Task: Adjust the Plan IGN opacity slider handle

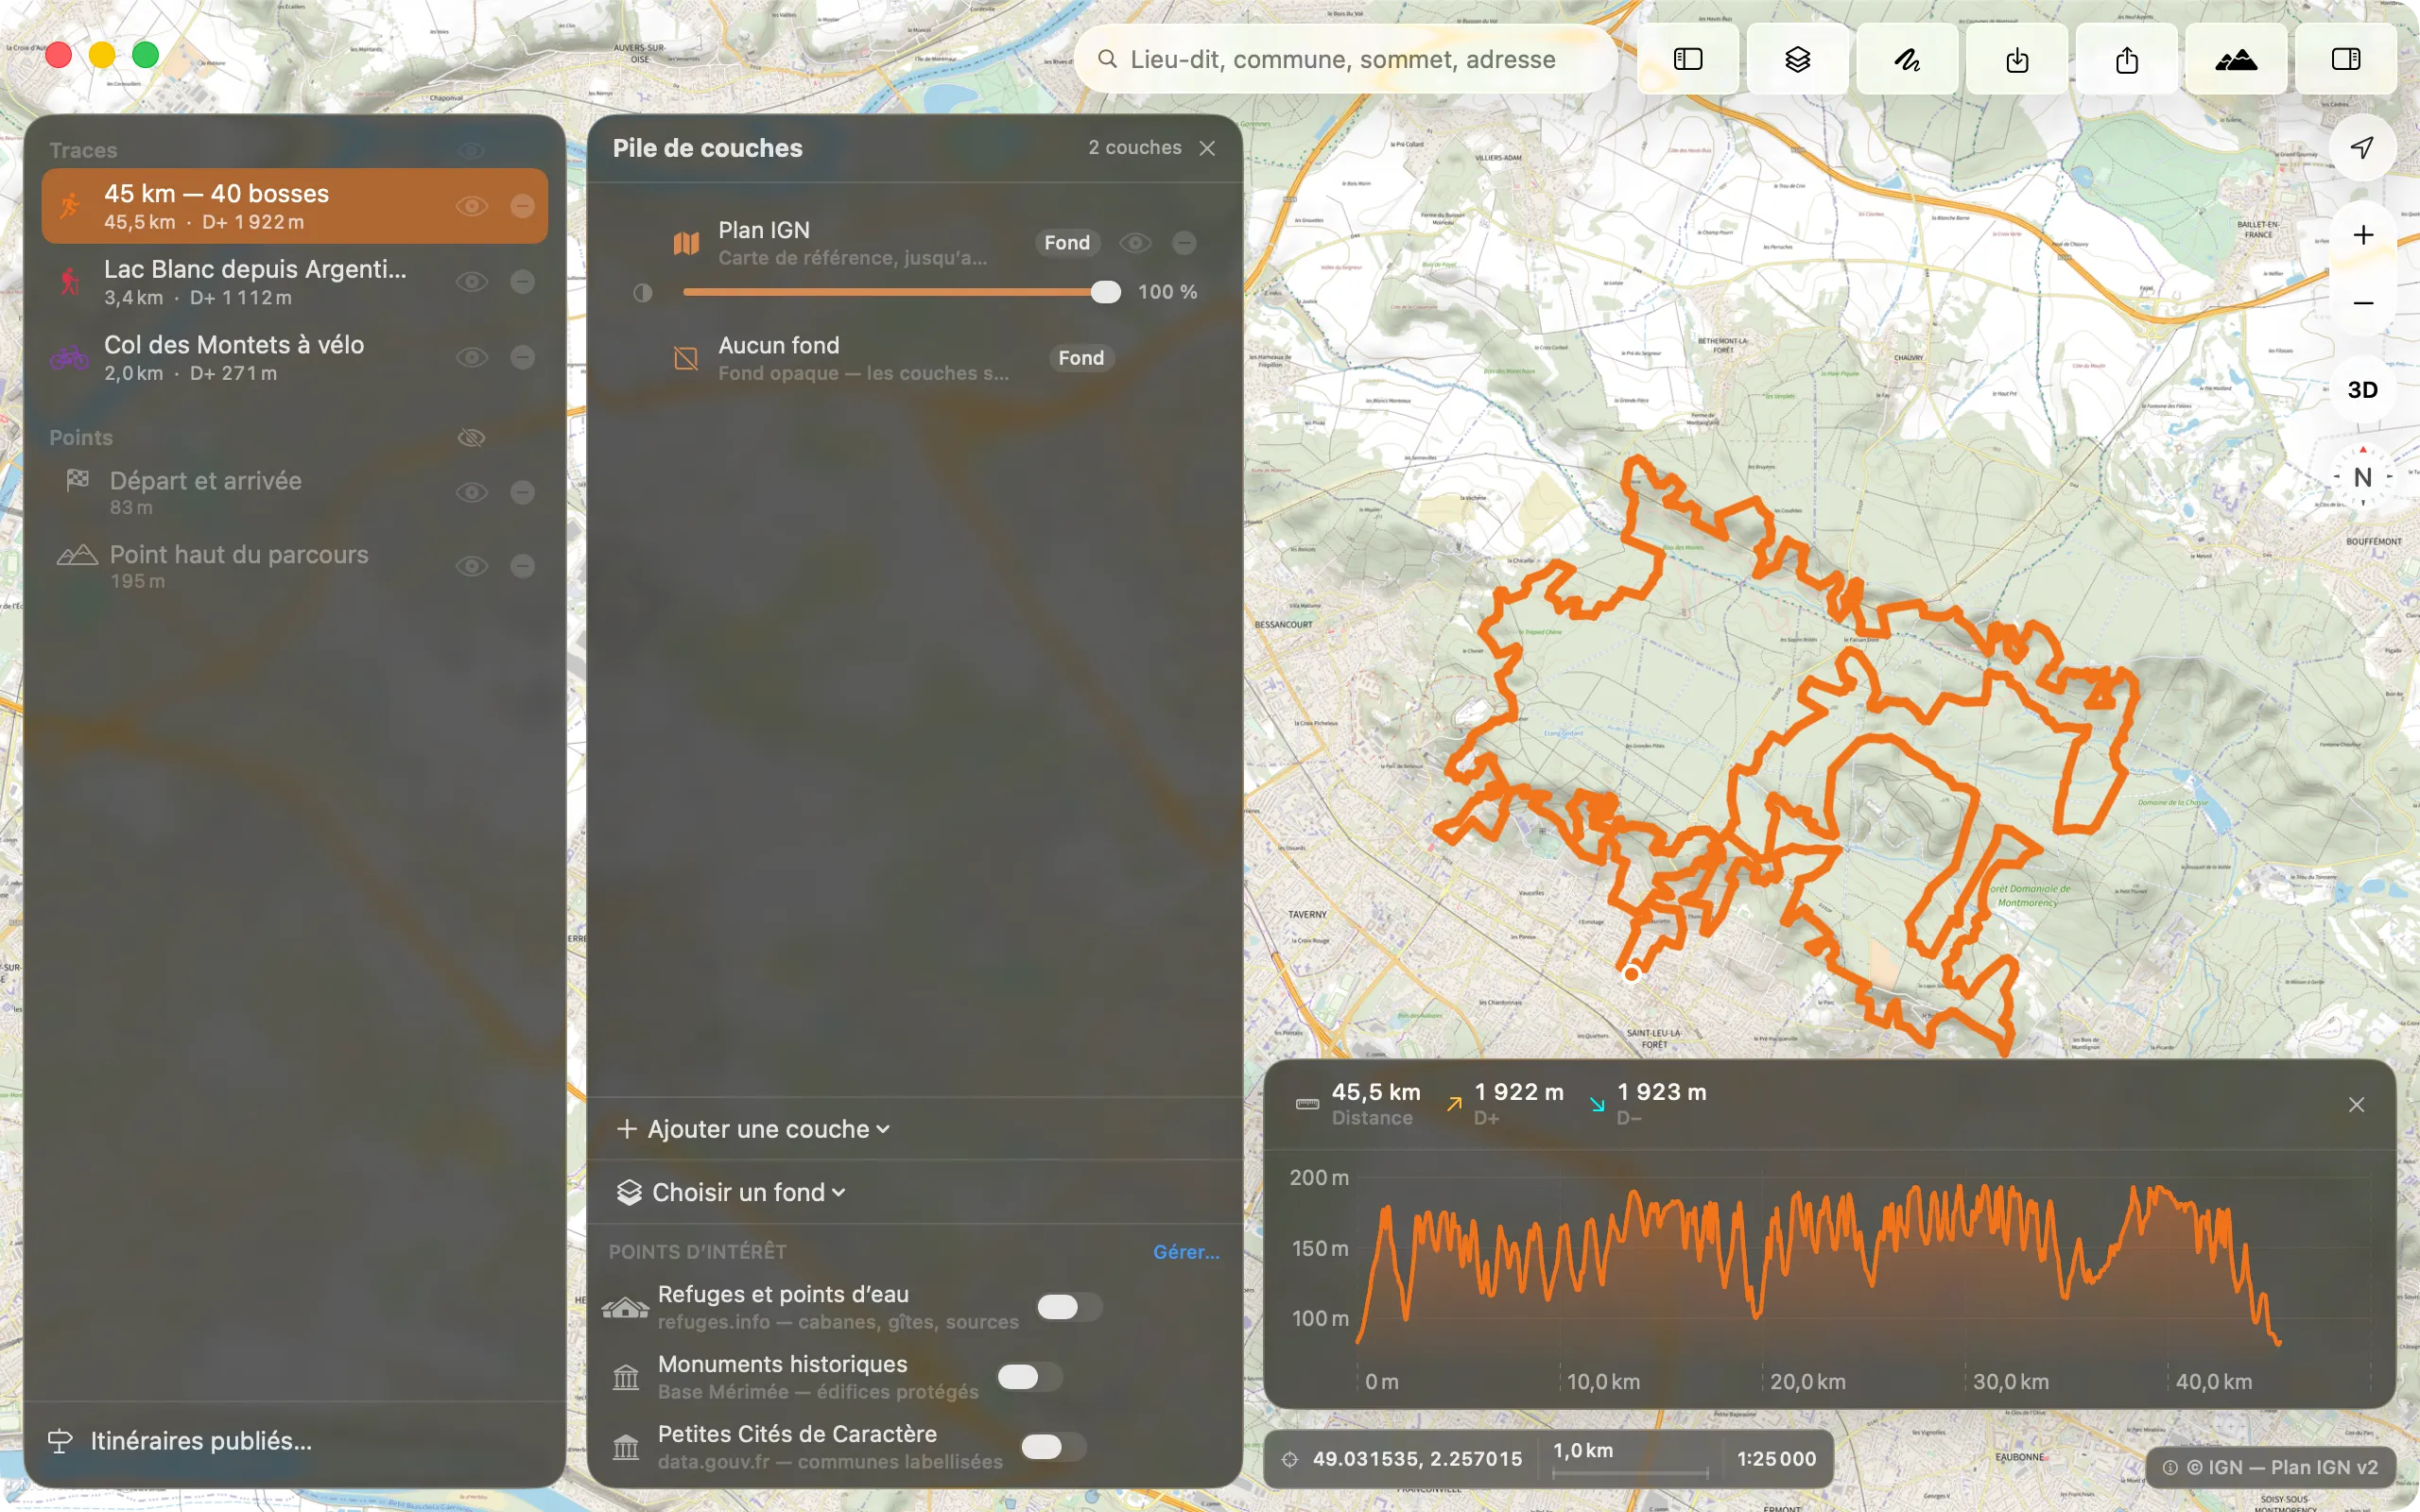Action: tap(1105, 292)
